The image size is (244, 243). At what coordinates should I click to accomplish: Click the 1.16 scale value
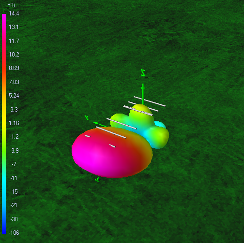click(14, 123)
